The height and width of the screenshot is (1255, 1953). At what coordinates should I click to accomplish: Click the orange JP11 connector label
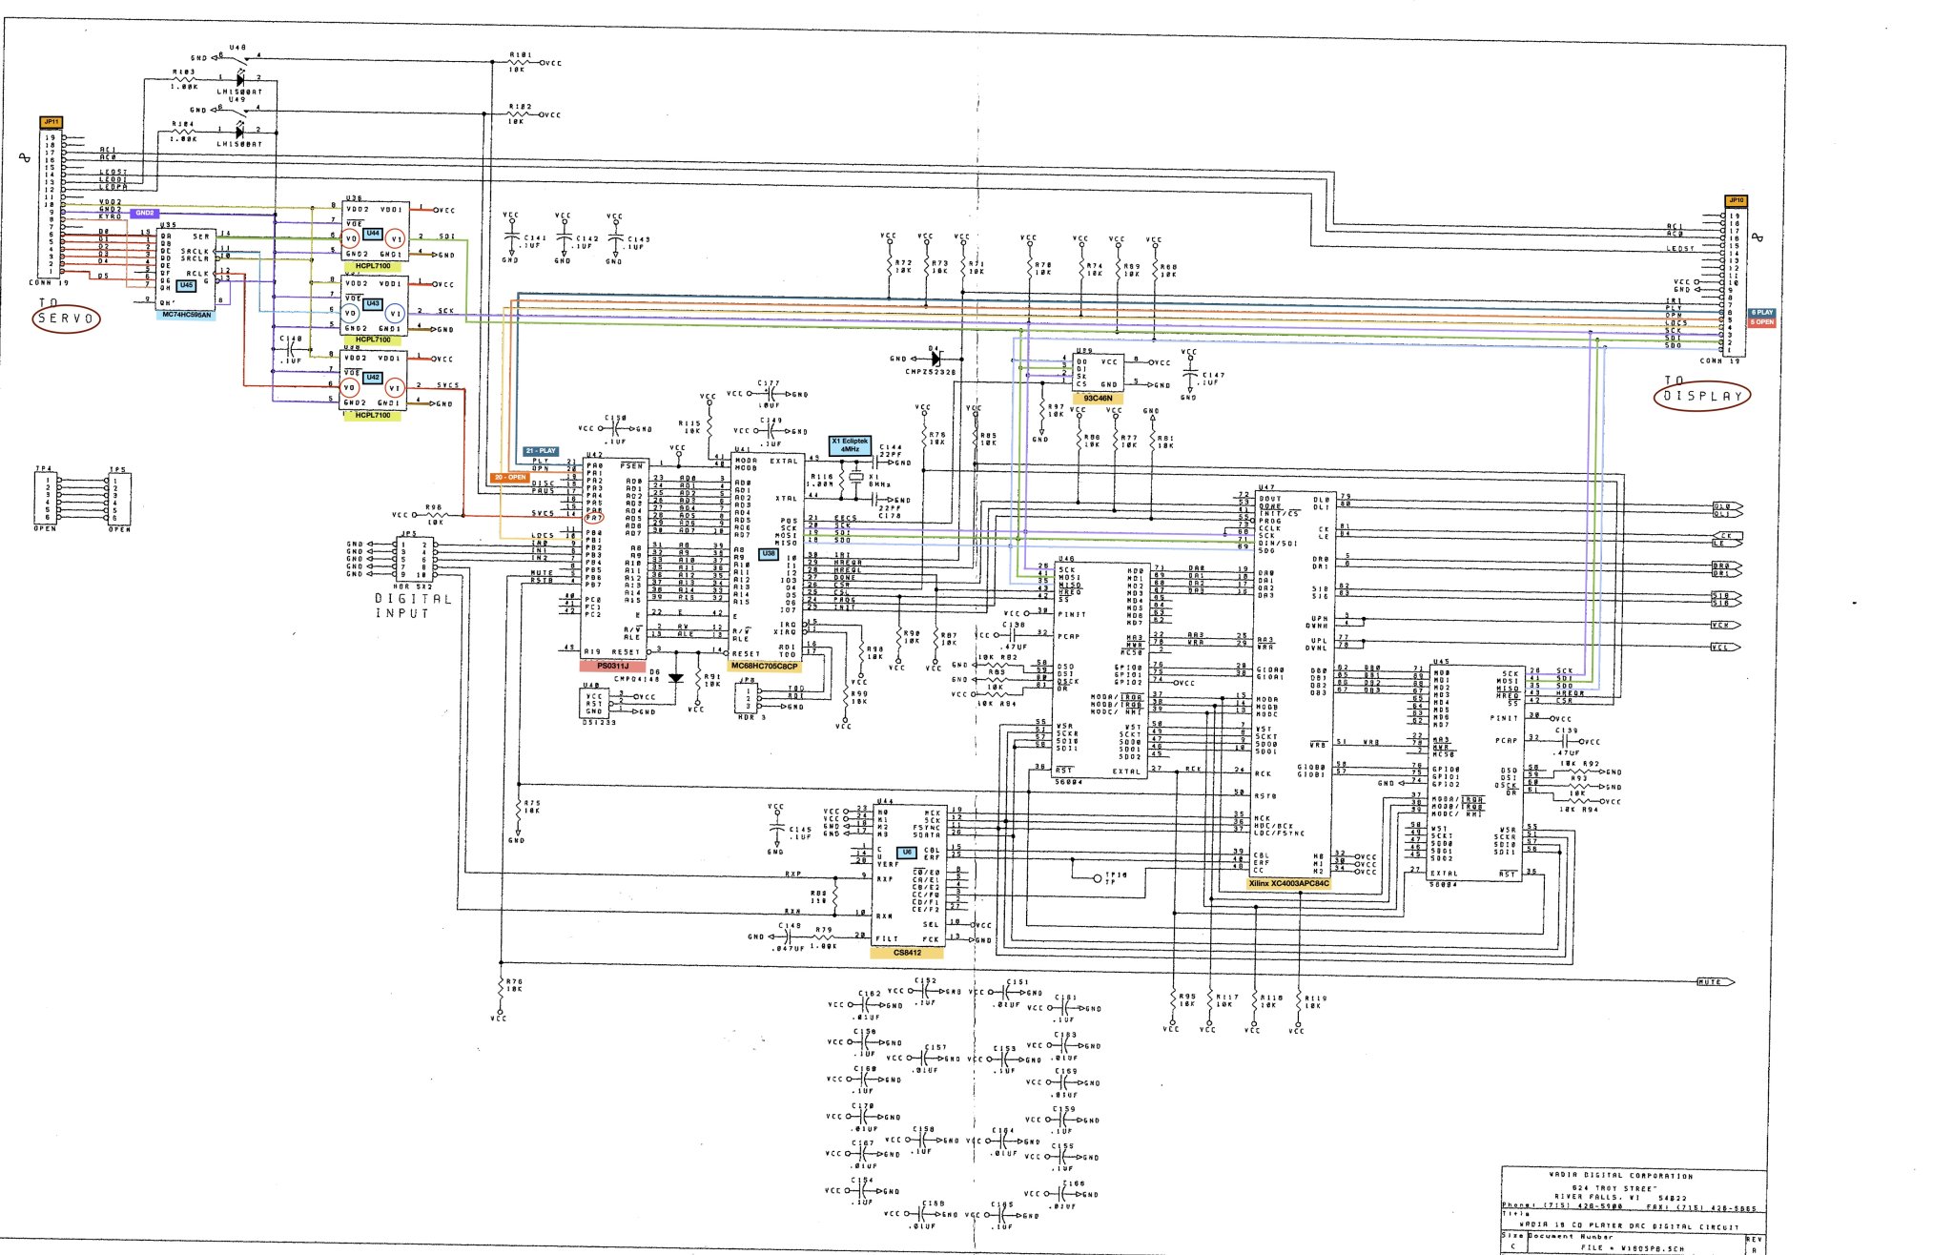(51, 122)
